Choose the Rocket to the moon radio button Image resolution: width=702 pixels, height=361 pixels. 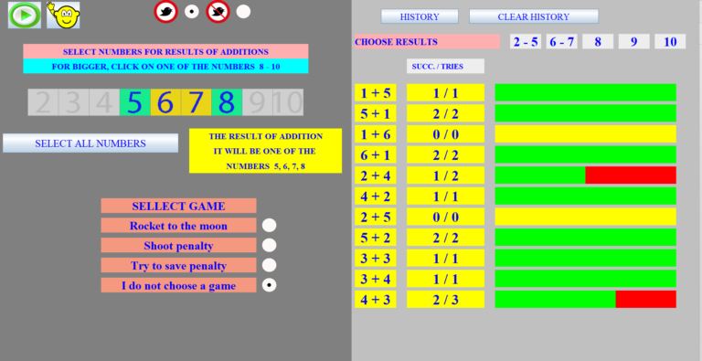click(269, 226)
